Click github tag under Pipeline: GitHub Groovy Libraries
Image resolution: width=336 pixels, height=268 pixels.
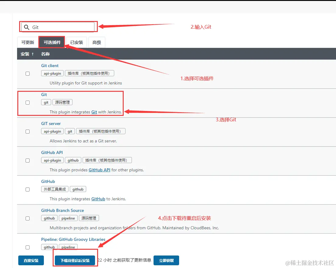pos(49,247)
